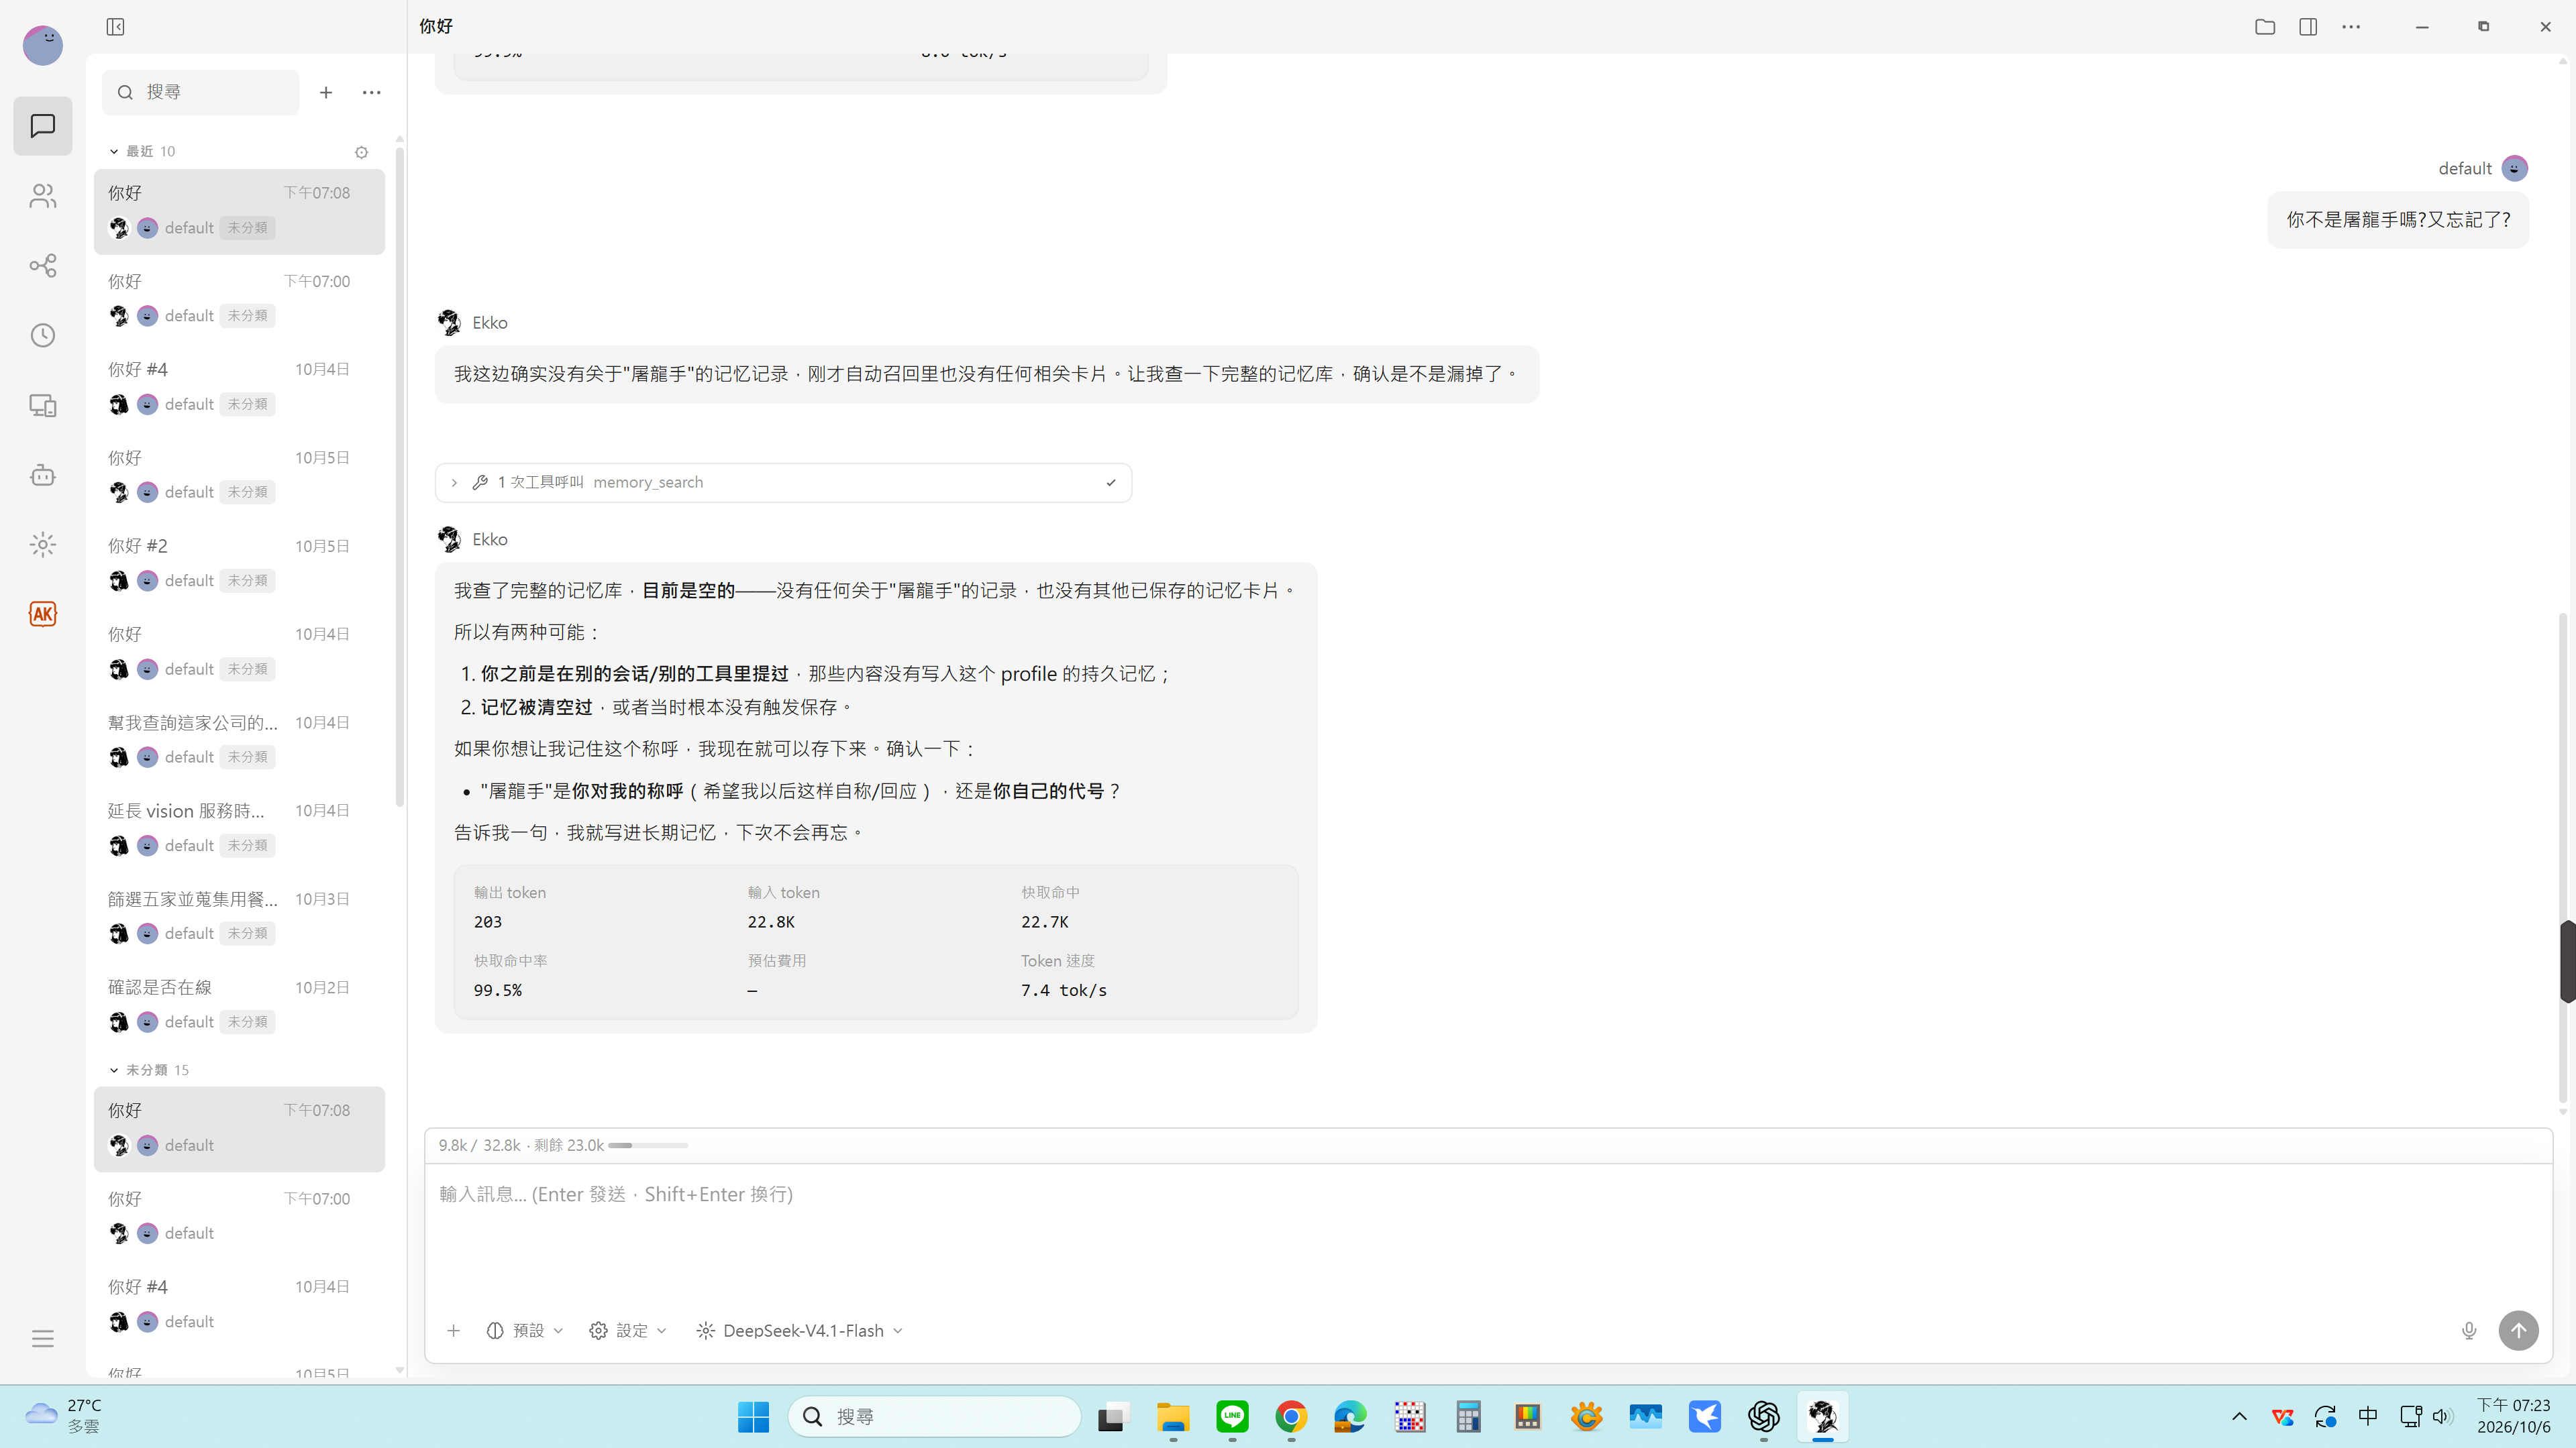Open the 預設 preset dropdown
The image size is (2576, 1448).
click(525, 1331)
